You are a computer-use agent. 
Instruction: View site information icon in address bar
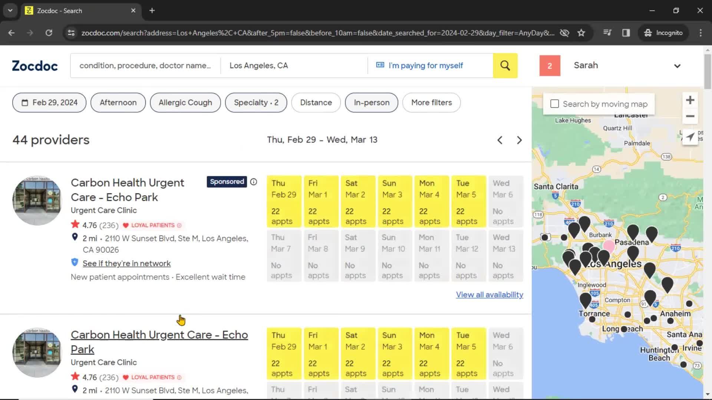[71, 33]
